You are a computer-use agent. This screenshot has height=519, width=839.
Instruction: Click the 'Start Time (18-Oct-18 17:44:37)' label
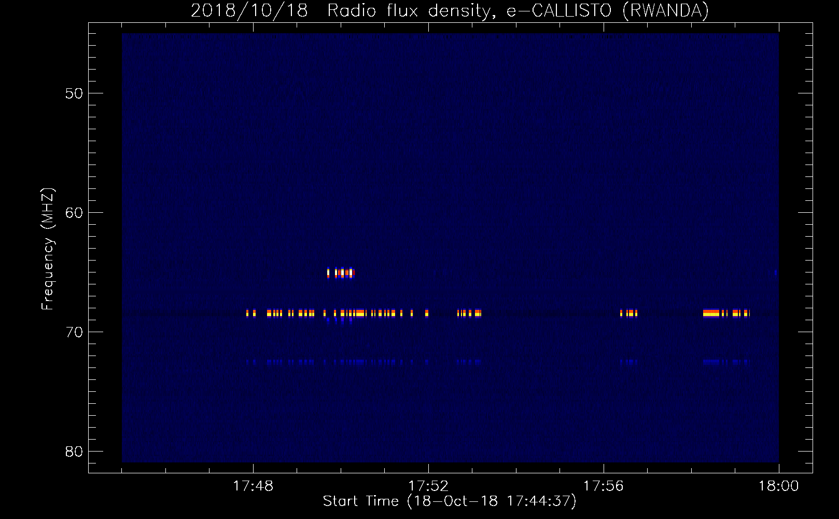point(450,501)
